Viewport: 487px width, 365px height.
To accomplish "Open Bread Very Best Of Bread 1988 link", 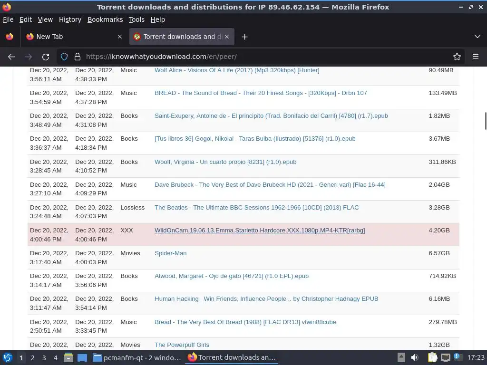I will point(245,322).
